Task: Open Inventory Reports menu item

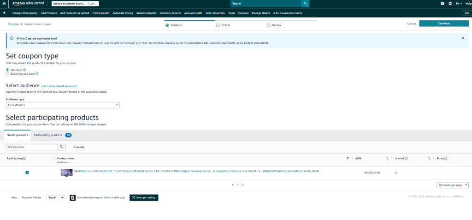Action: 170,13
